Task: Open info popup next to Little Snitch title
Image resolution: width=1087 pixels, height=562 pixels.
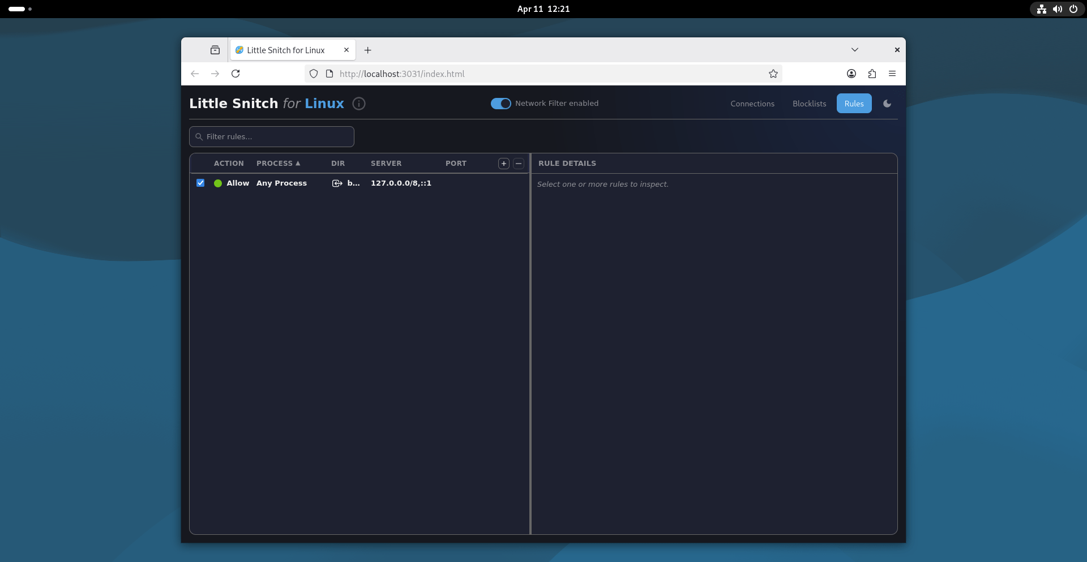Action: point(358,104)
